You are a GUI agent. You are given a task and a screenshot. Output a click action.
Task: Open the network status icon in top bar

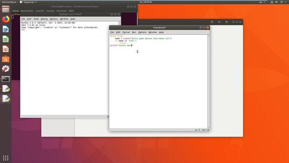tap(272, 2)
